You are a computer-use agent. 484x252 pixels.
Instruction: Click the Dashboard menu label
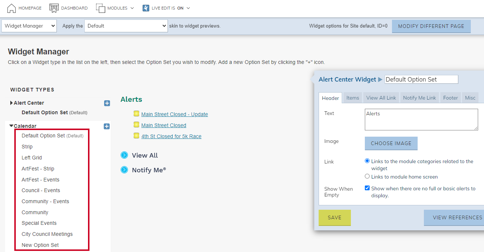[74, 8]
